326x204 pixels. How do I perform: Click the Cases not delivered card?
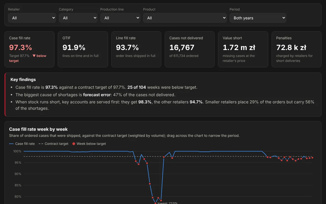click(190, 49)
